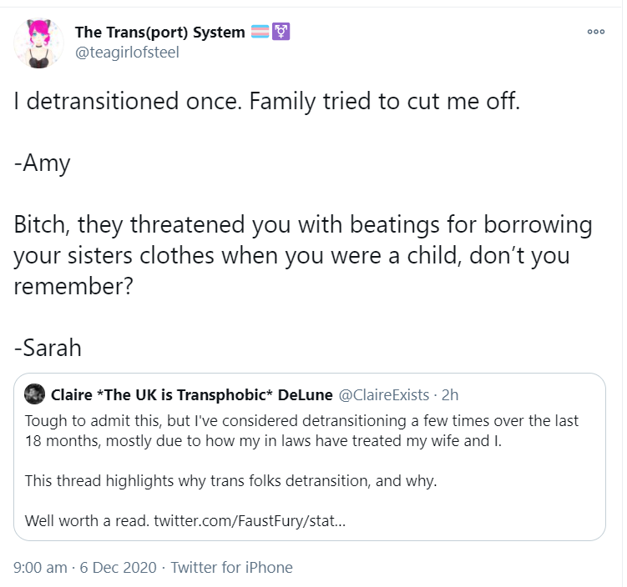This screenshot has width=627, height=587.
Task: Click the pink-haired anime profile avatar
Action: (38, 43)
